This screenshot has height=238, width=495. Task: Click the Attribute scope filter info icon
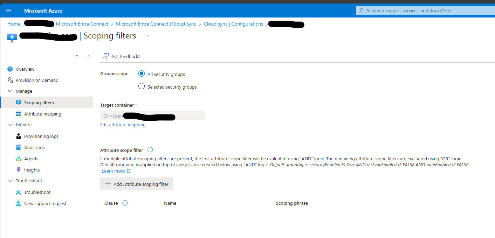pyautogui.click(x=150, y=150)
